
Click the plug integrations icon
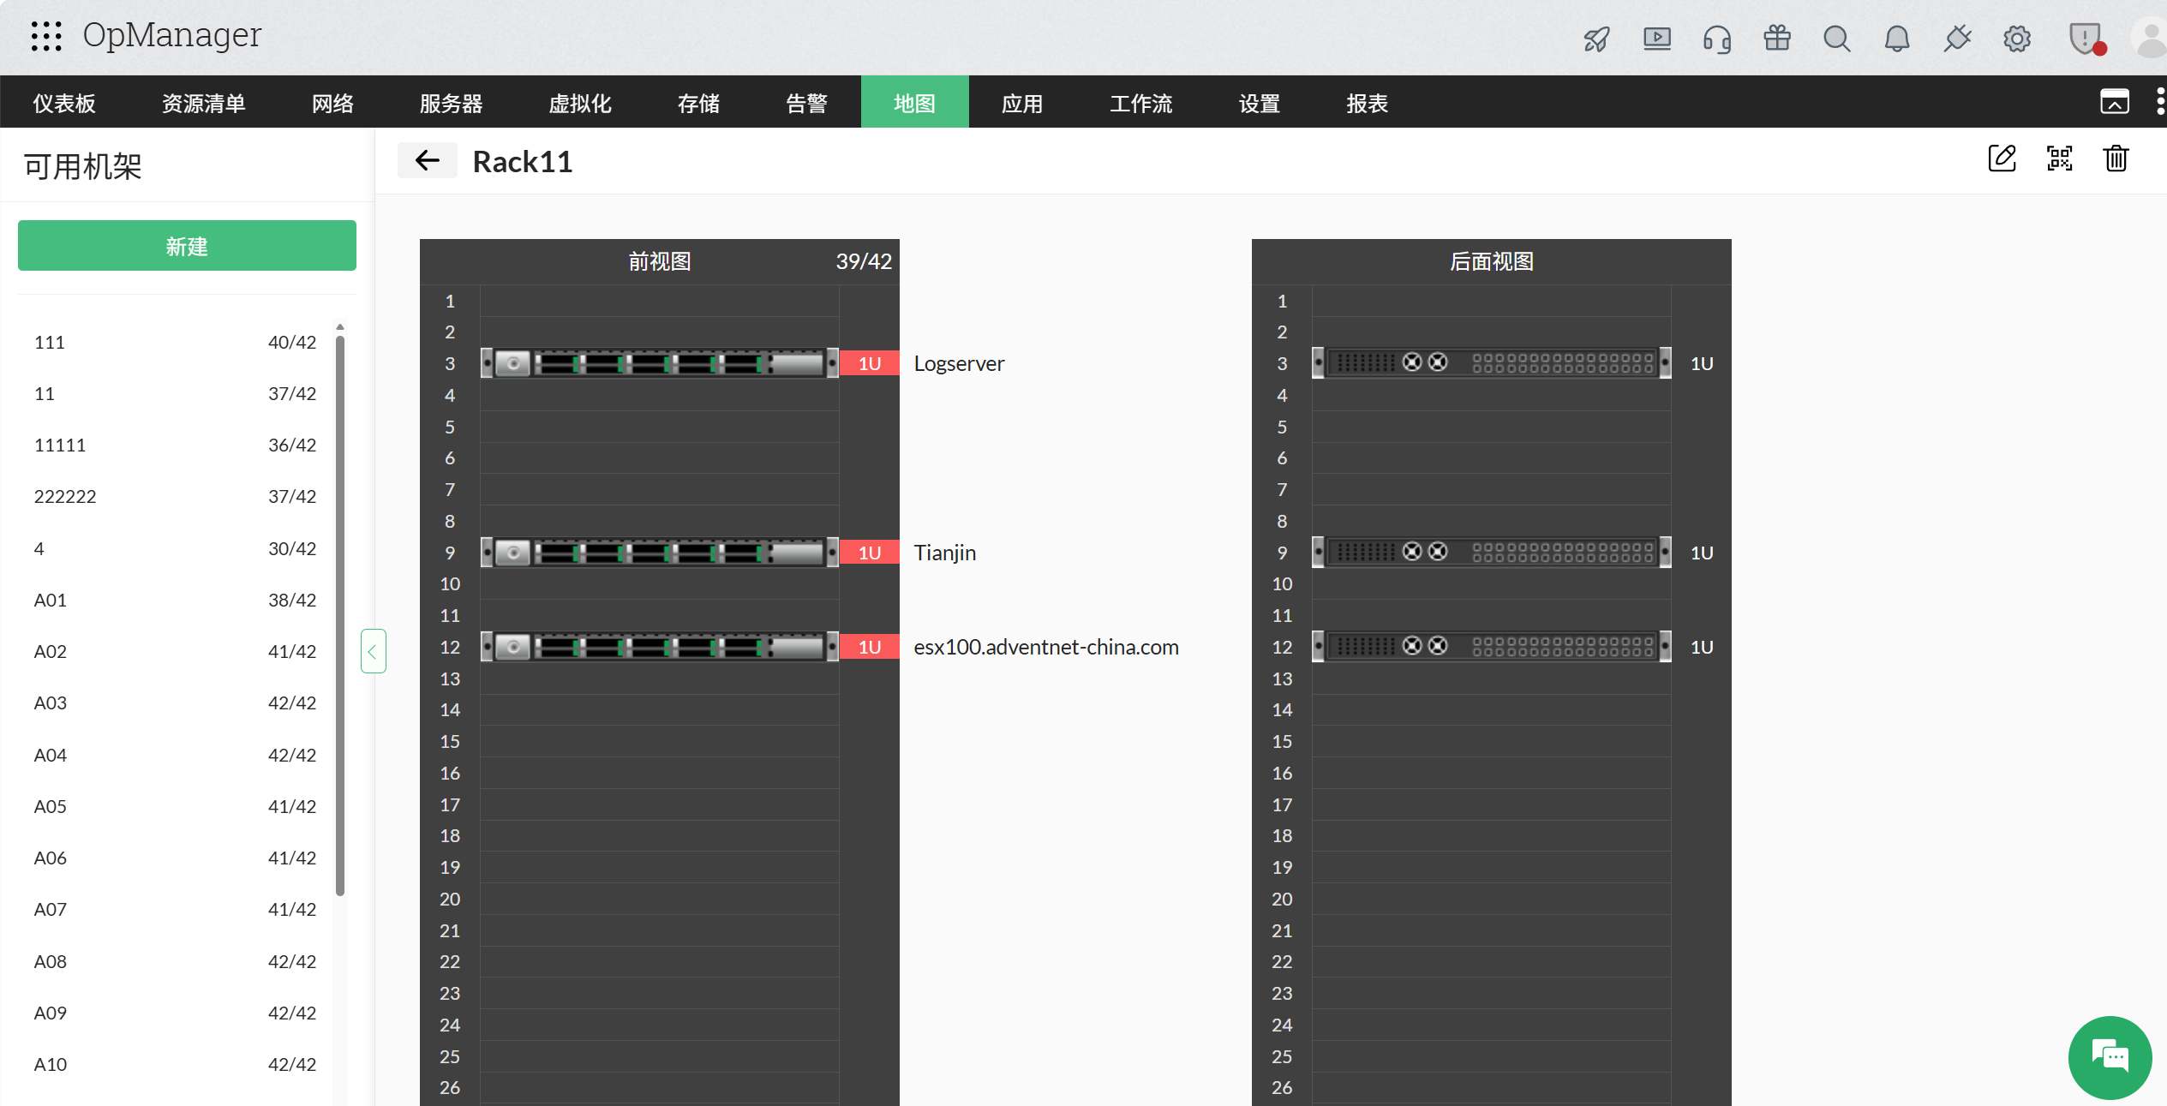(x=1957, y=39)
